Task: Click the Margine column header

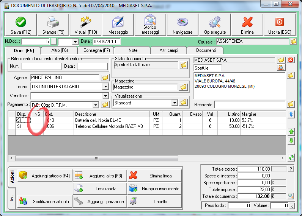Action: coord(263,114)
